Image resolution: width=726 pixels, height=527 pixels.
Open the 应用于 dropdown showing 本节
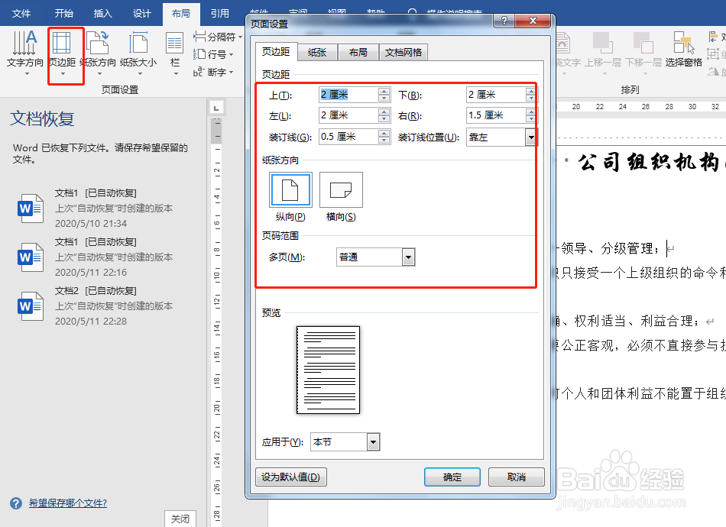tap(372, 441)
